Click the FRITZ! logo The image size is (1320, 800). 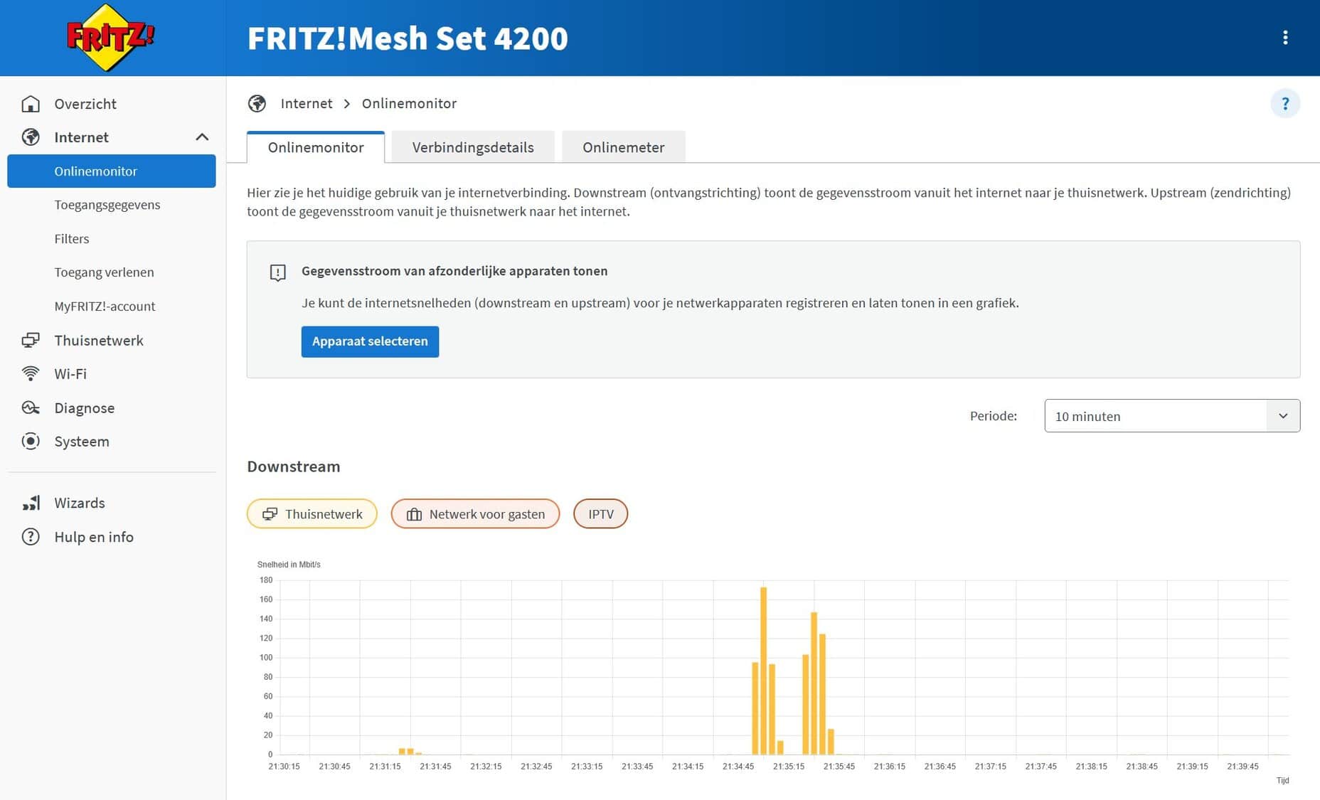coord(110,38)
